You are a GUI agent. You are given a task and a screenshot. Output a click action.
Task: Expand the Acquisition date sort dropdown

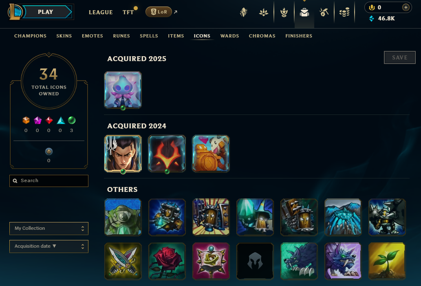point(49,246)
